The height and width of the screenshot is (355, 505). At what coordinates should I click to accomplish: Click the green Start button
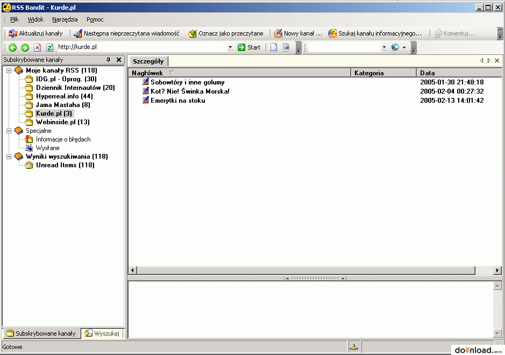pyautogui.click(x=249, y=47)
